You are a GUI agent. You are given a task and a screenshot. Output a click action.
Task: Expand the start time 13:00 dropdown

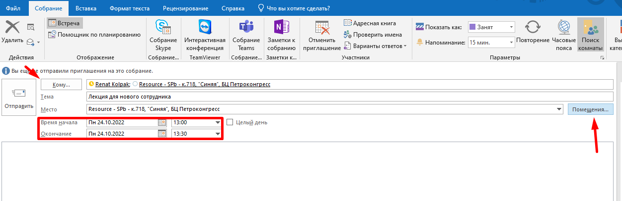click(x=217, y=122)
